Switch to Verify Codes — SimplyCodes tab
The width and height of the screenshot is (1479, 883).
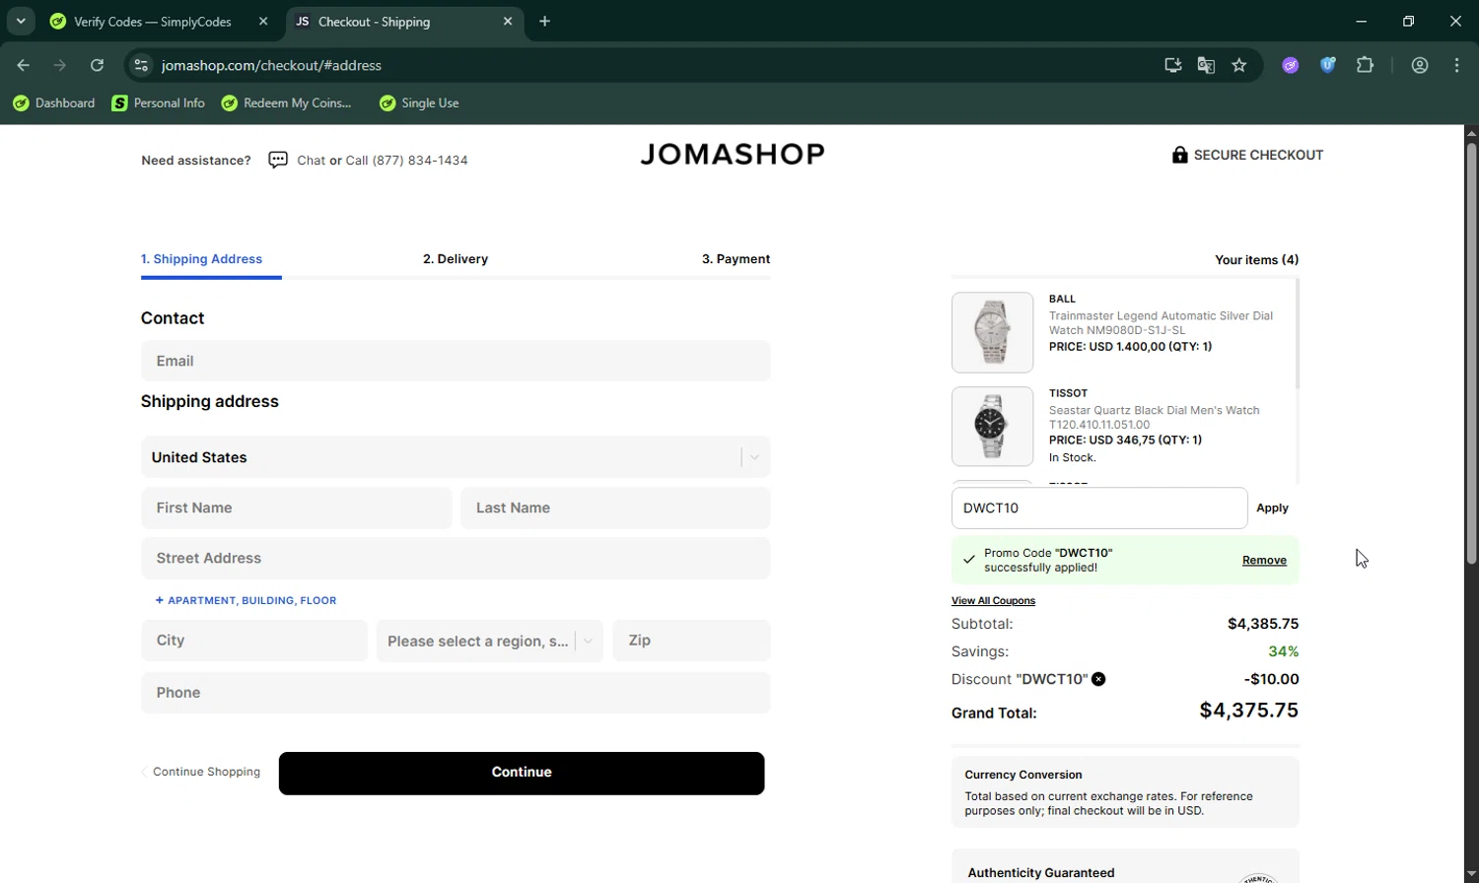coord(153,22)
